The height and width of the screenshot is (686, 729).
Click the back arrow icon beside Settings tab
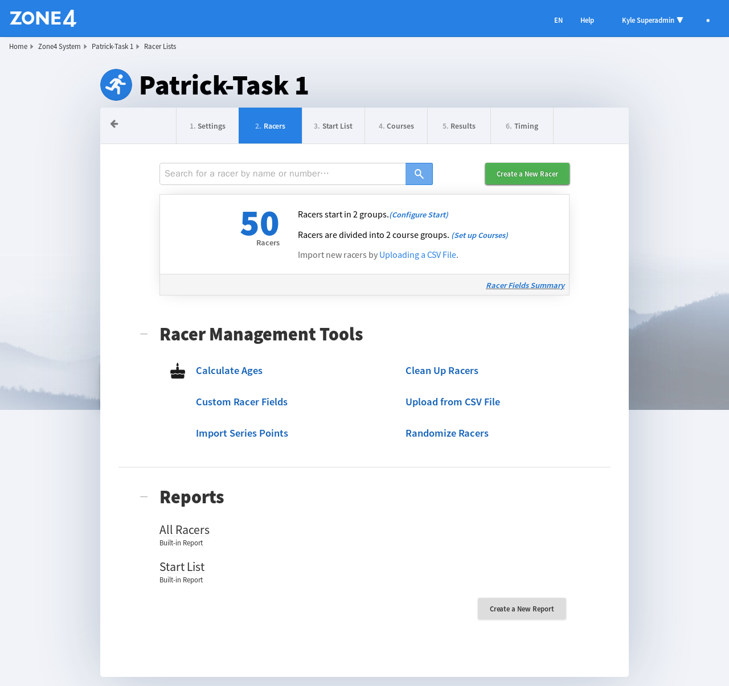point(114,124)
